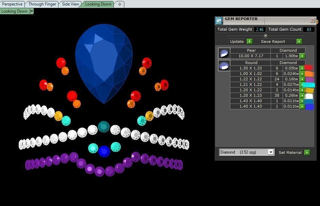The width and height of the screenshot is (320, 206).
Task: Pick the blue swatch beside 1.40 X 1.43 row
Action: 309,107
